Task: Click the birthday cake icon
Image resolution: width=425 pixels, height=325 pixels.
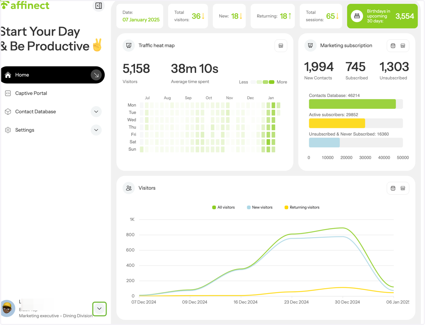Action: pos(357,16)
